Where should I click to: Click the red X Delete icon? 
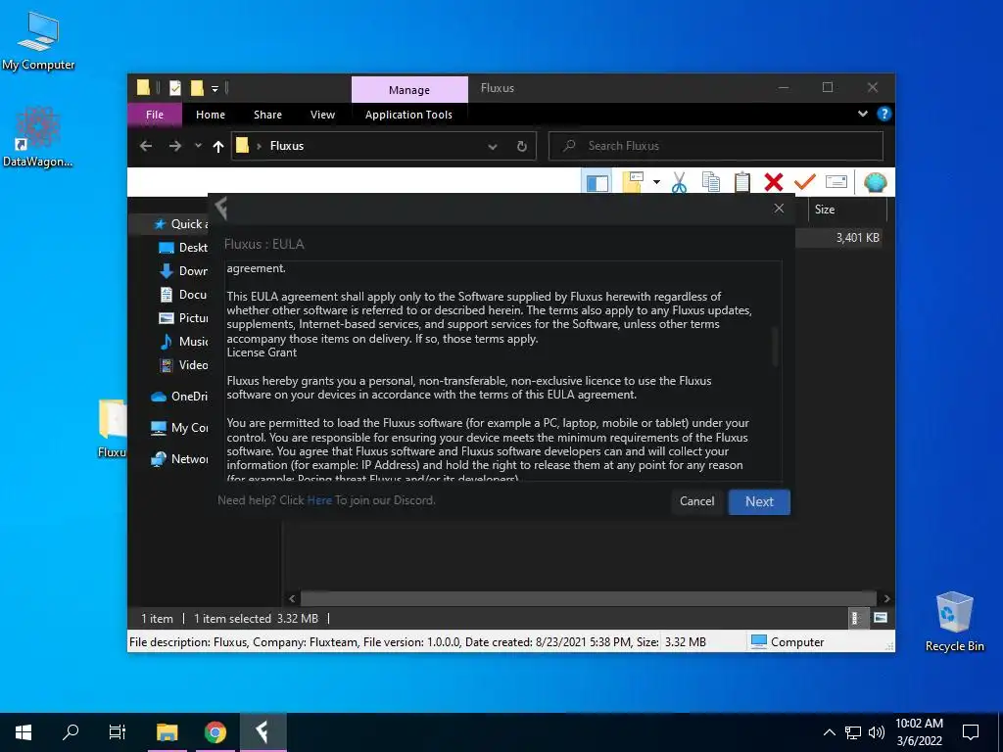pyautogui.click(x=774, y=182)
